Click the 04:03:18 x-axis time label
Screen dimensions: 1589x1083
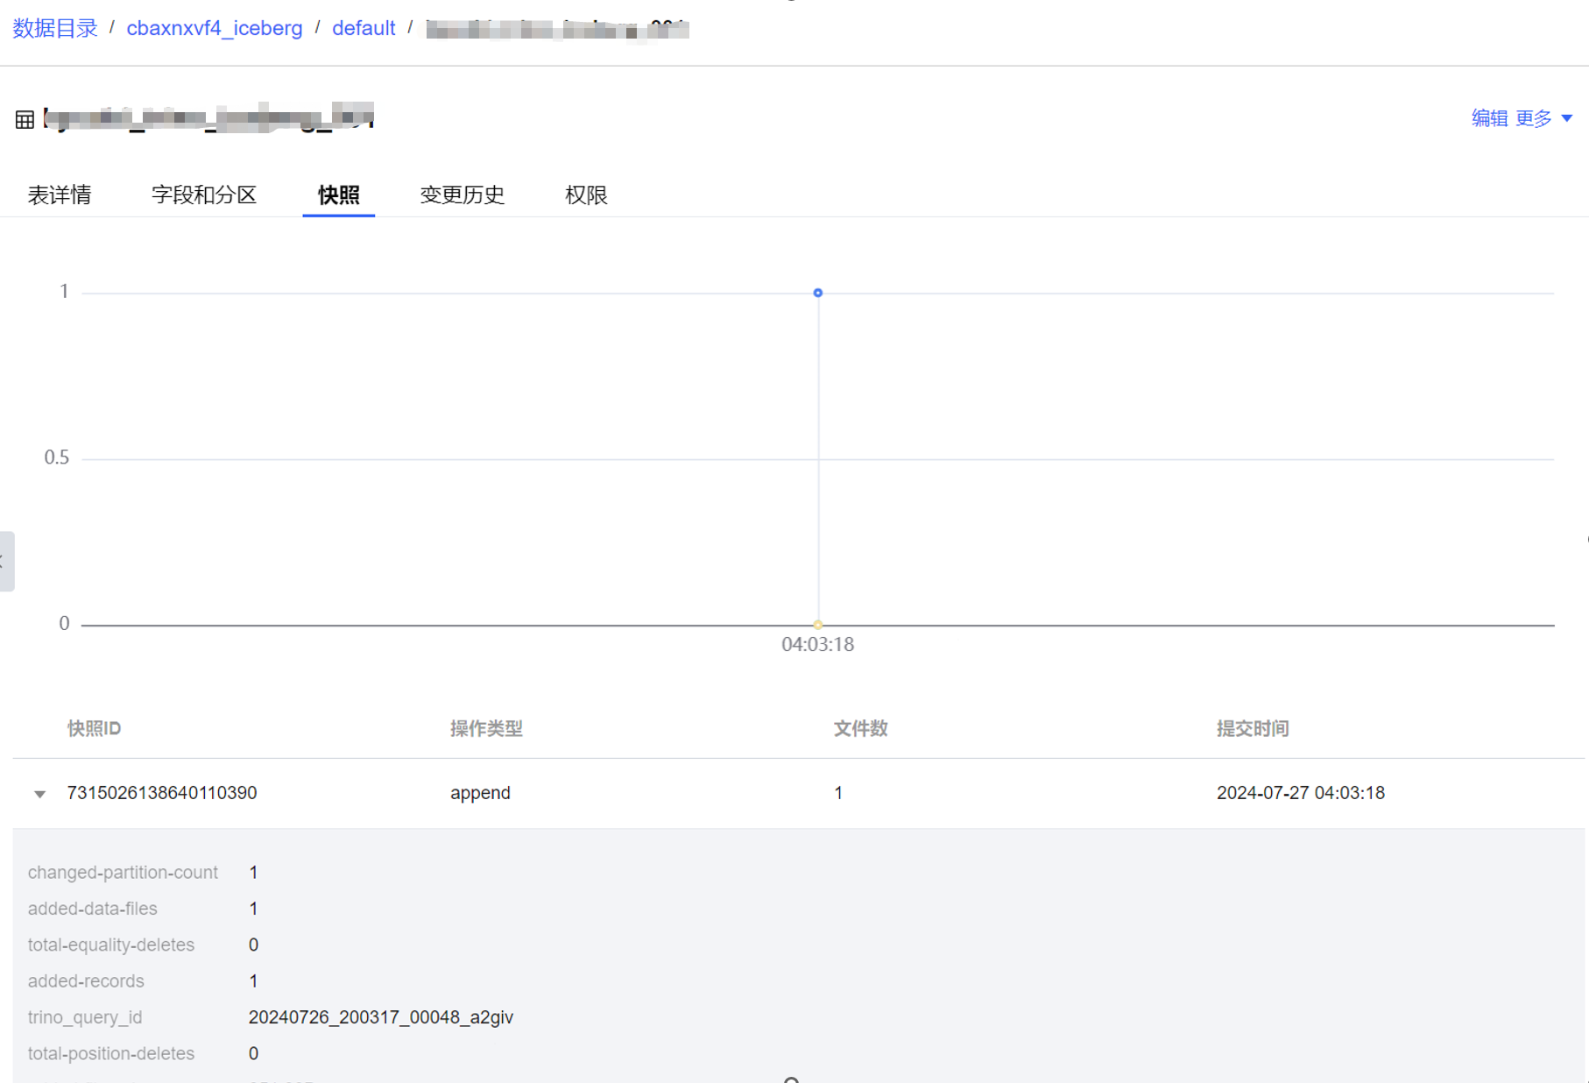pyautogui.click(x=817, y=645)
